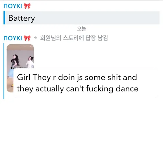
Task: Click the gray Battery message bubble background
Action: point(82,17)
